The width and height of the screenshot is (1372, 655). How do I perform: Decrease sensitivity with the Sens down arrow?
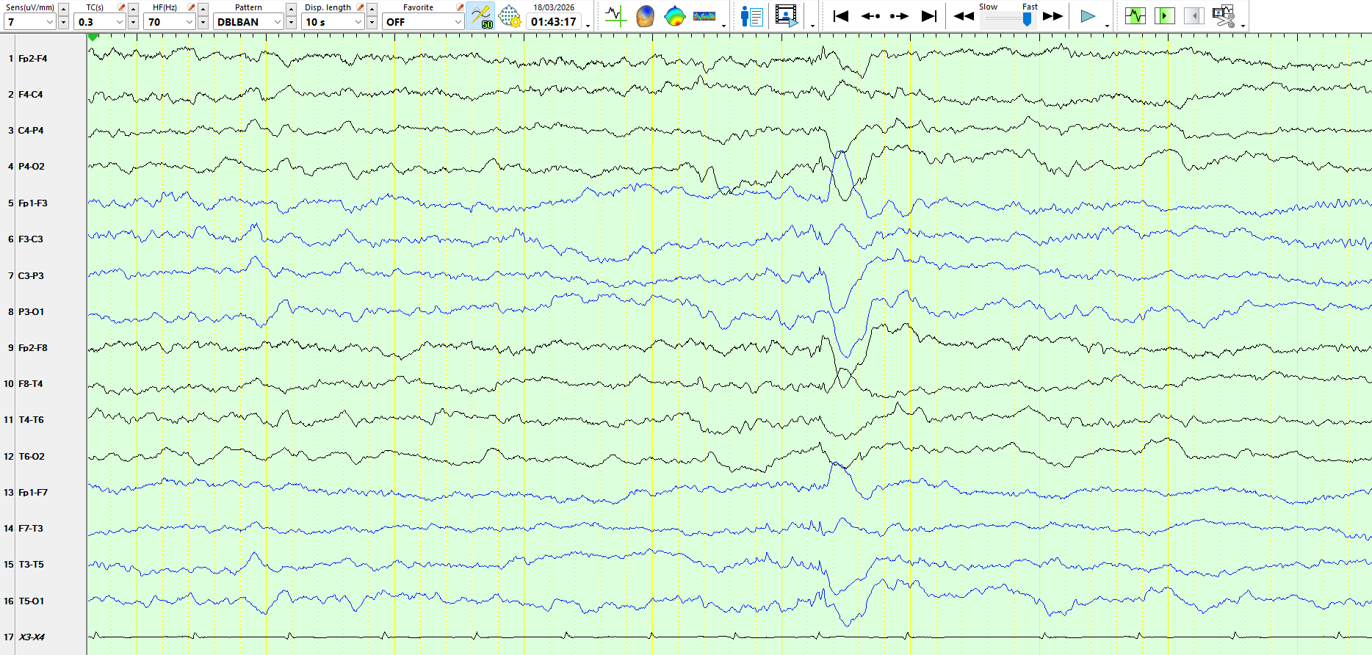pyautogui.click(x=63, y=22)
